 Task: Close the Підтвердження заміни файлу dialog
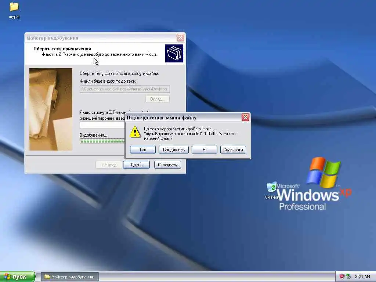245,117
